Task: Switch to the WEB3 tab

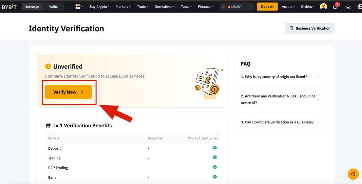Action: [54, 7]
